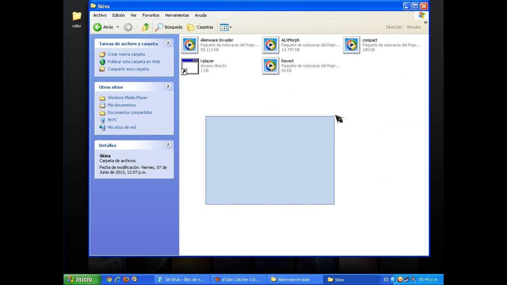Open Búsqueda search pane
The height and width of the screenshot is (285, 507).
[169, 27]
